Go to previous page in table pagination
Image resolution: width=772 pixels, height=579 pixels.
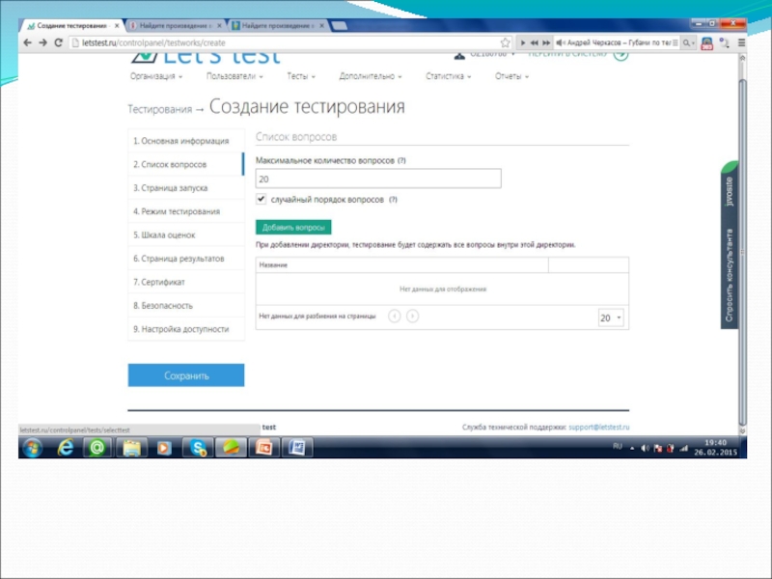(x=394, y=316)
